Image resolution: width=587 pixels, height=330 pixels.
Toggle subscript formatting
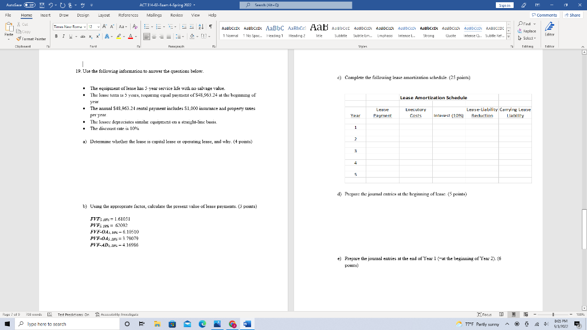91,36
